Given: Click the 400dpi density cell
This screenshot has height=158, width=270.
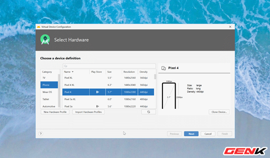Looking at the screenshot, I should tap(144, 99).
